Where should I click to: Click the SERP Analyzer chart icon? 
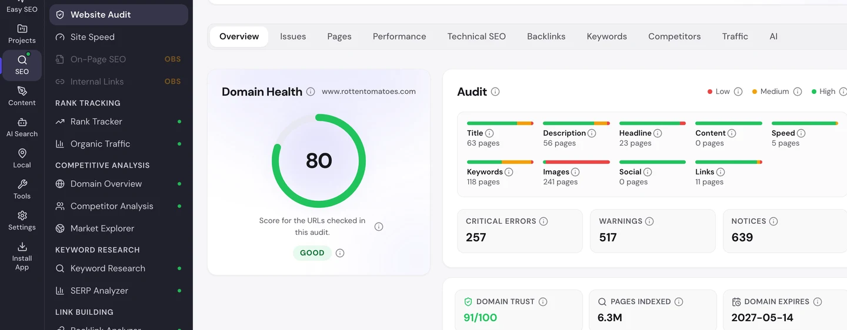point(60,291)
